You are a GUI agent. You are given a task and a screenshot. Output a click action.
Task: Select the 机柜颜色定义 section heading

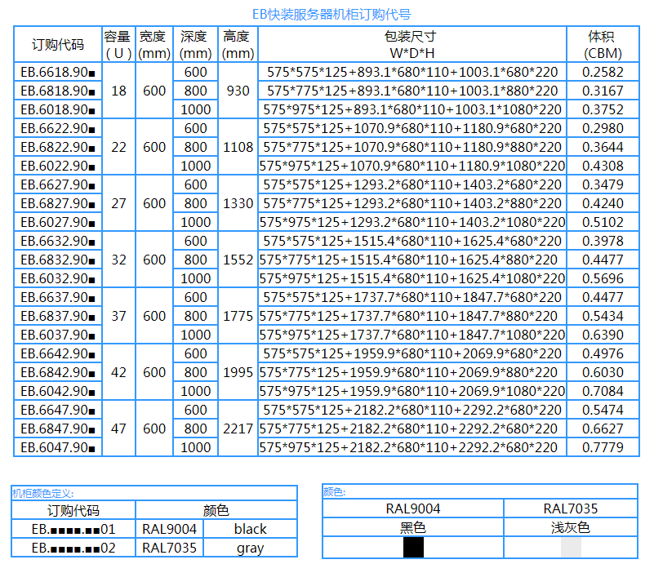42,493
